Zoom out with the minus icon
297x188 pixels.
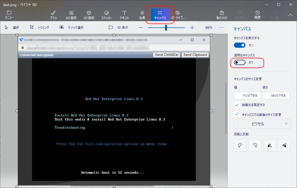(141, 28)
